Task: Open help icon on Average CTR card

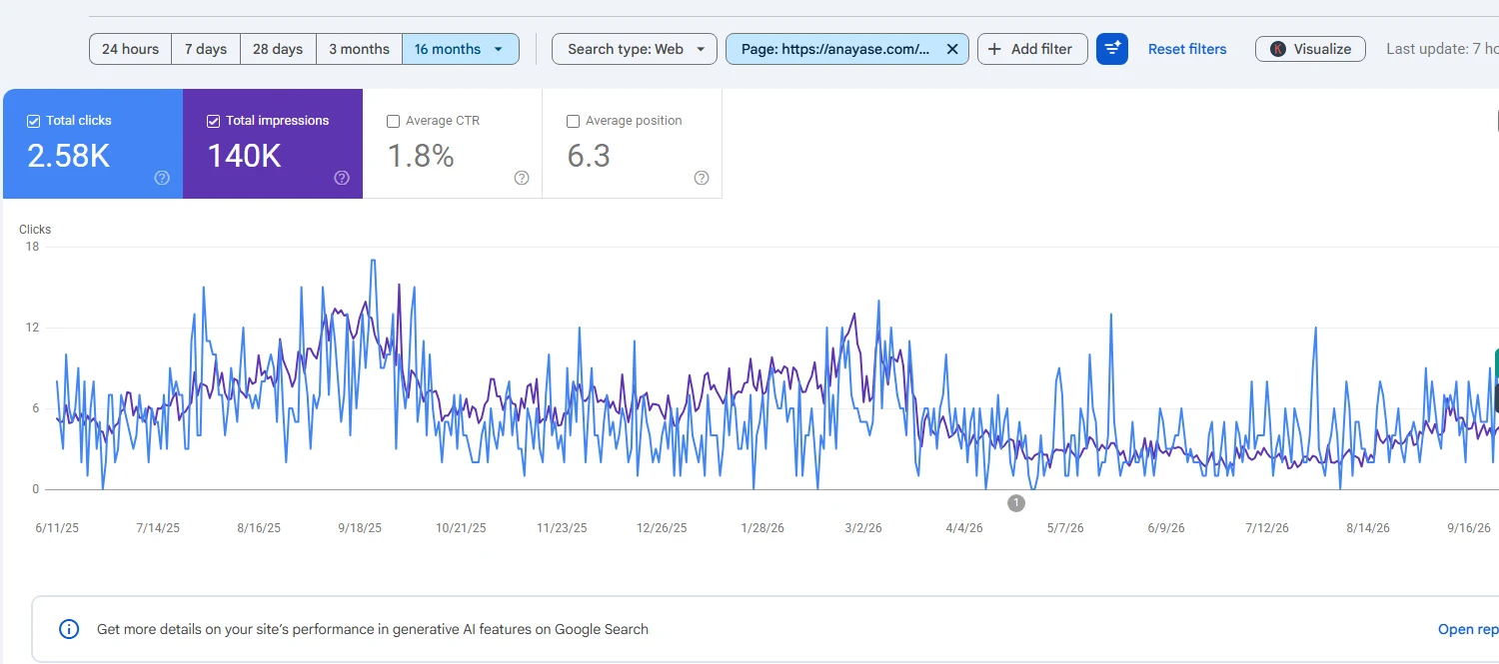Action: click(x=522, y=178)
